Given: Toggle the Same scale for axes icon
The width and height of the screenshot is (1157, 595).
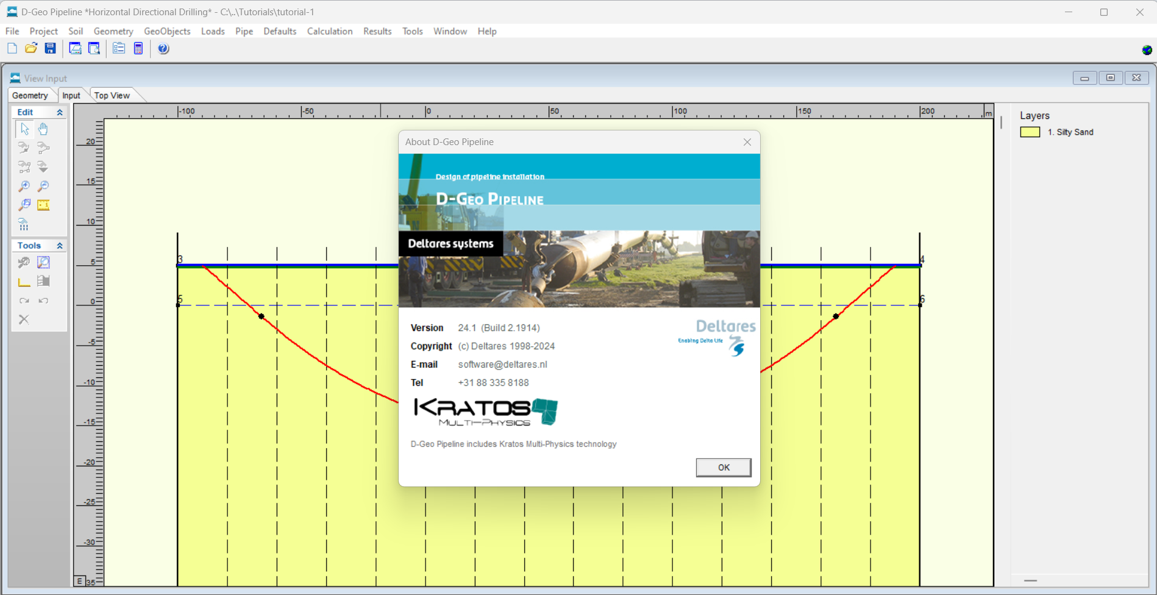Looking at the screenshot, I should click(24, 281).
